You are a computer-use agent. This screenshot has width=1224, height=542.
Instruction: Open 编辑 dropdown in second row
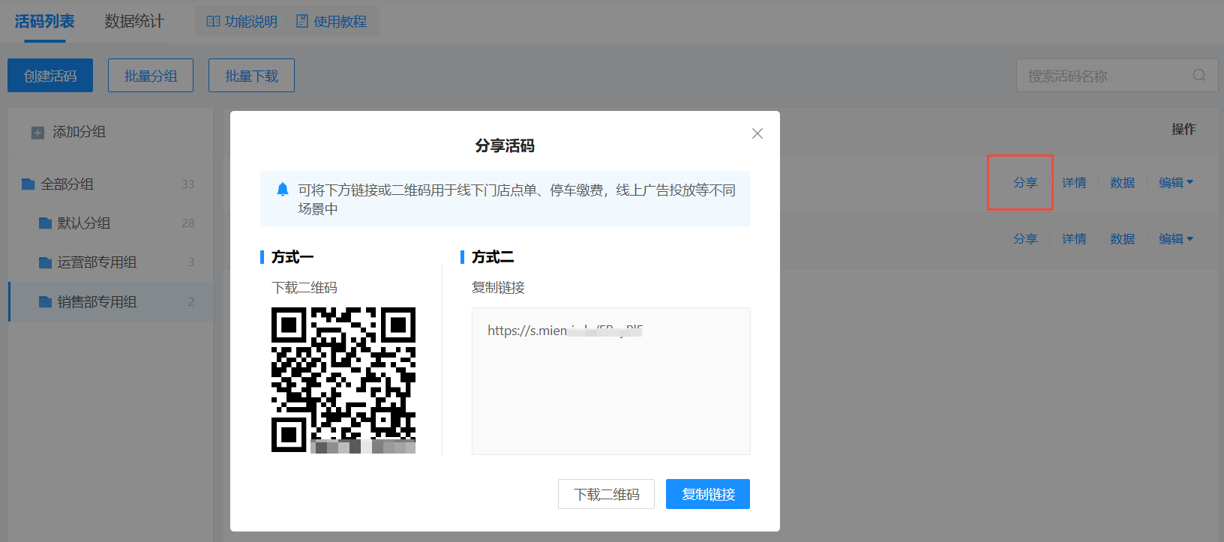pyautogui.click(x=1175, y=238)
